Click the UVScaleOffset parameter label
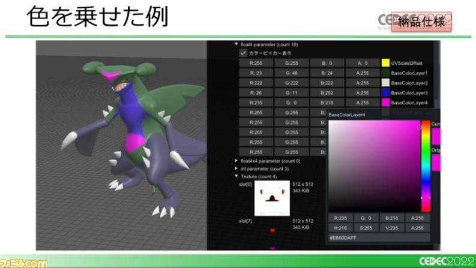The image size is (476, 268). 406,63
